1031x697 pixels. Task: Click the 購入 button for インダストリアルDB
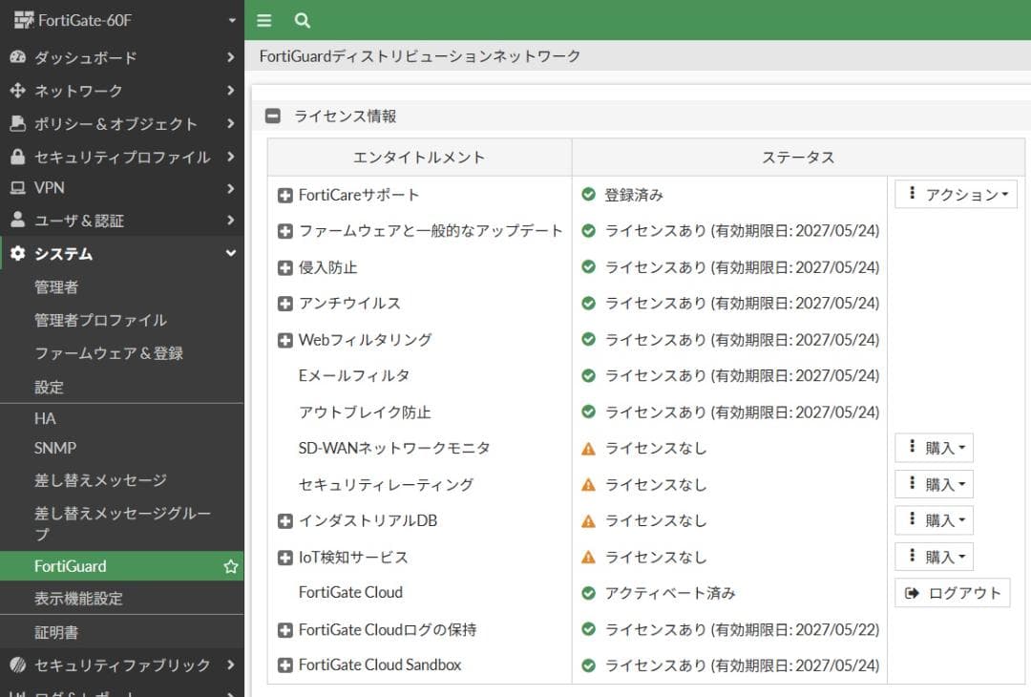(934, 520)
